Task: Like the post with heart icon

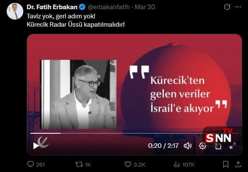Action: pyautogui.click(x=128, y=165)
